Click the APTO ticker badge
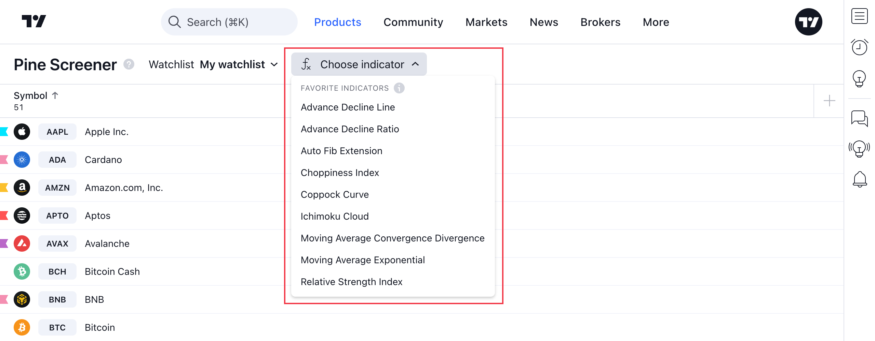Viewport: 875px width, 341px height. [57, 216]
